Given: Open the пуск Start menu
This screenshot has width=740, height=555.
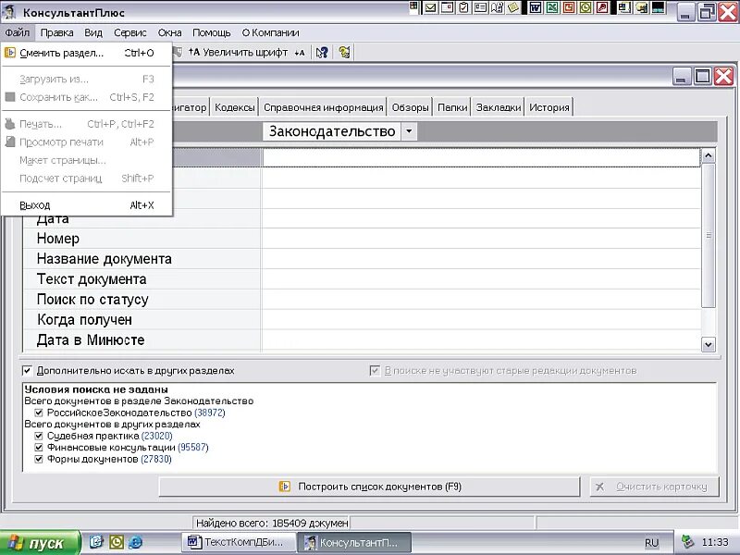Looking at the screenshot, I should [41, 543].
